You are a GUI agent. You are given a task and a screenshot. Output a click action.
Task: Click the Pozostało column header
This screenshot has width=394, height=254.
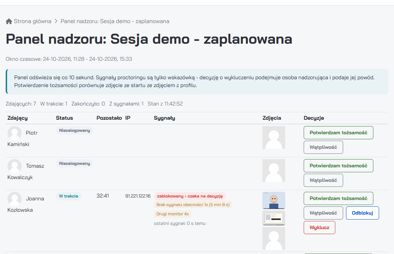point(109,118)
